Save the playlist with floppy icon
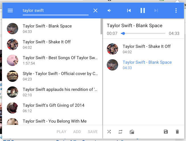 [166, 132]
